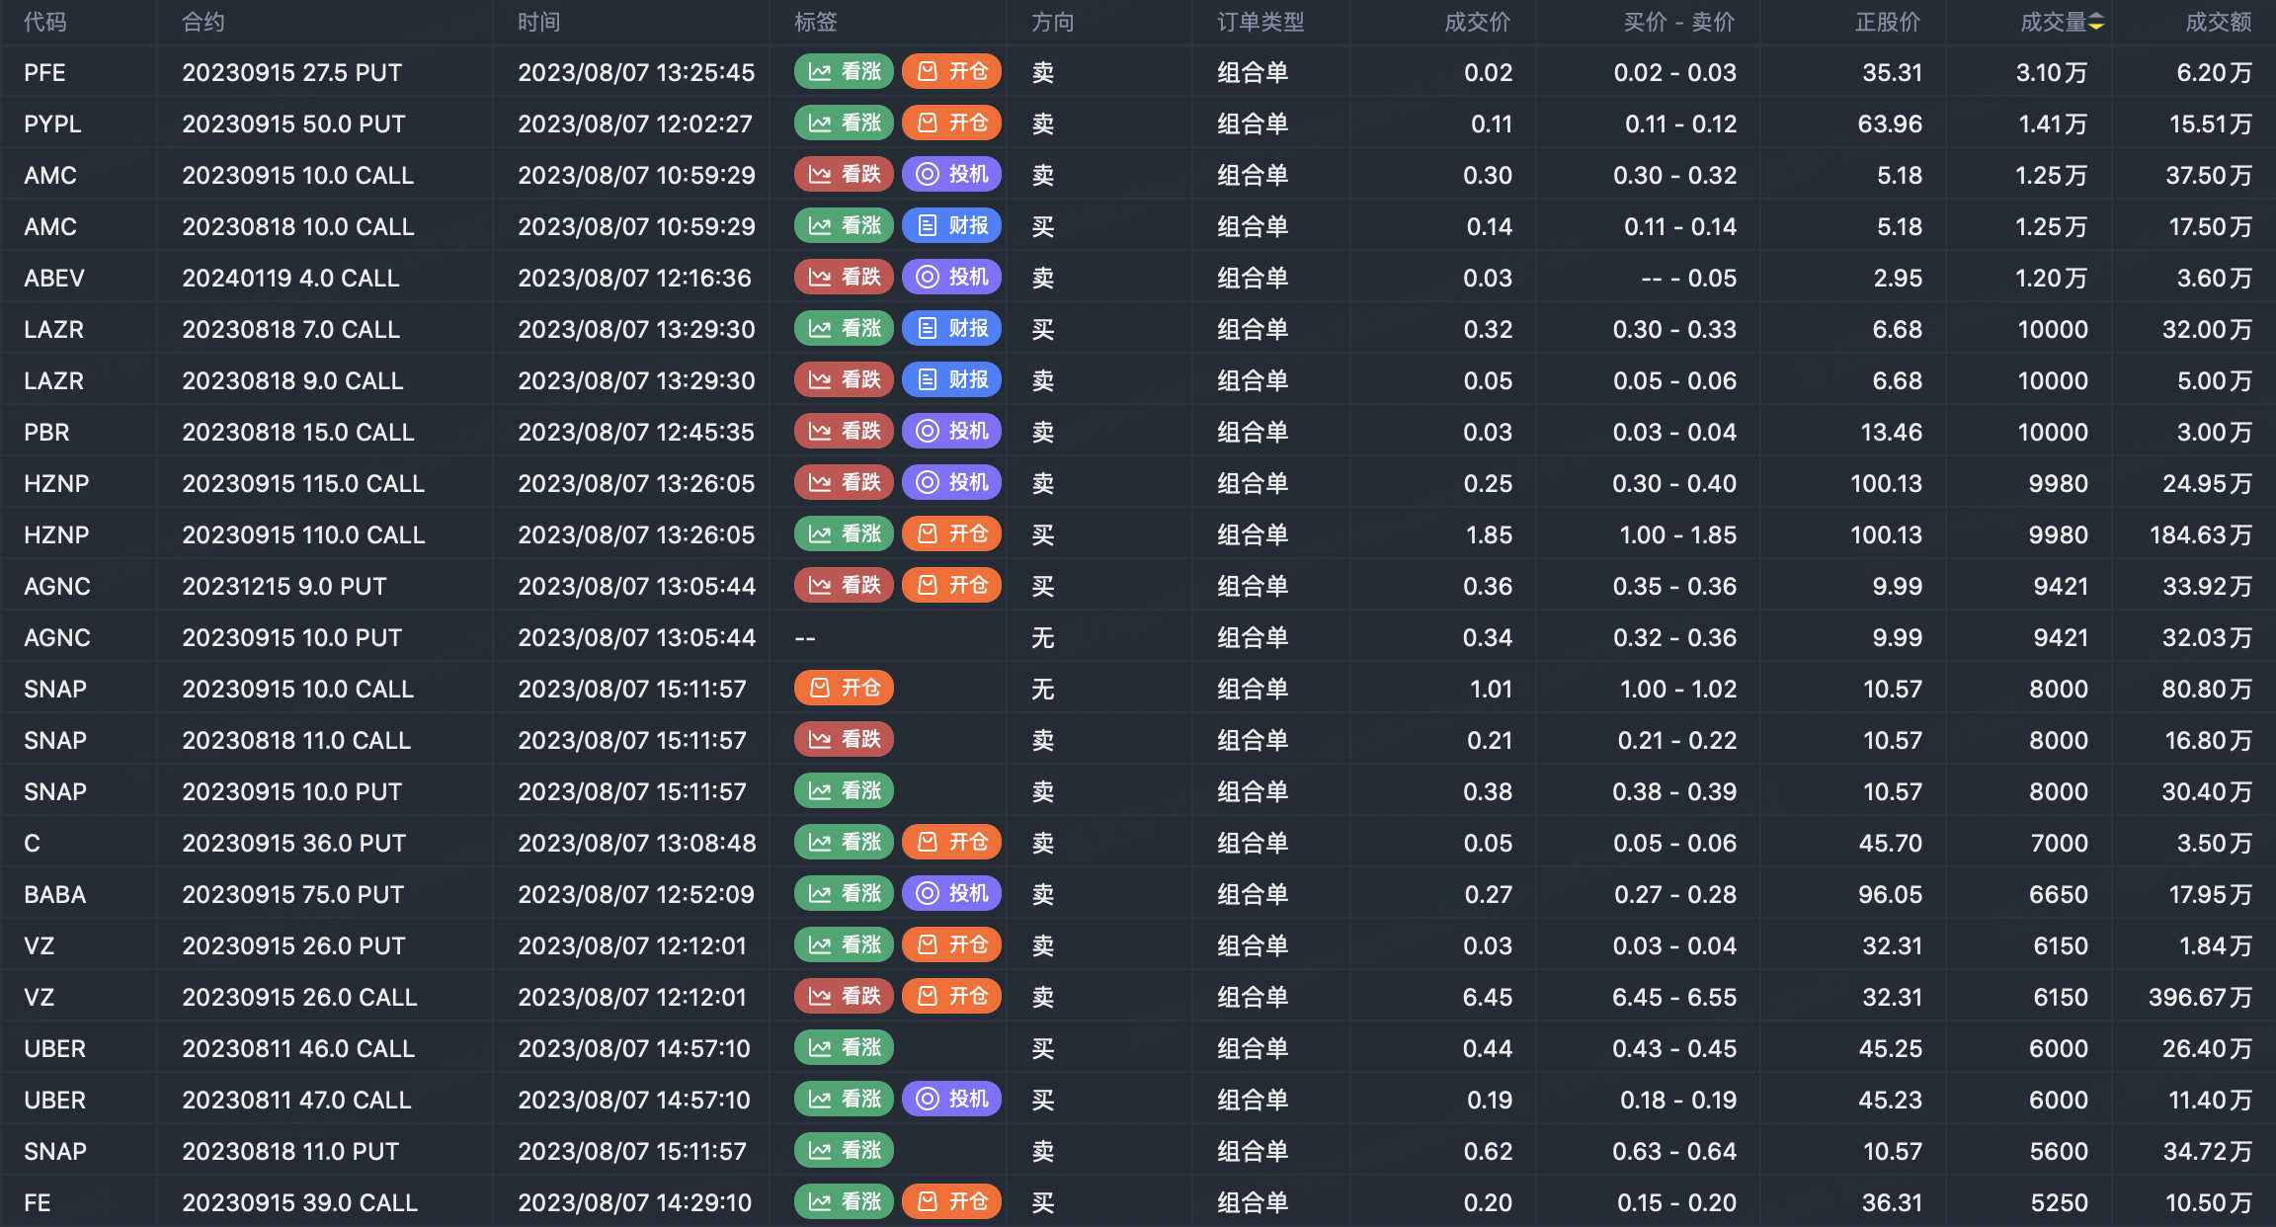Image resolution: width=2276 pixels, height=1227 pixels.
Task: Select the FE ticker cell
Action: pos(38,1202)
